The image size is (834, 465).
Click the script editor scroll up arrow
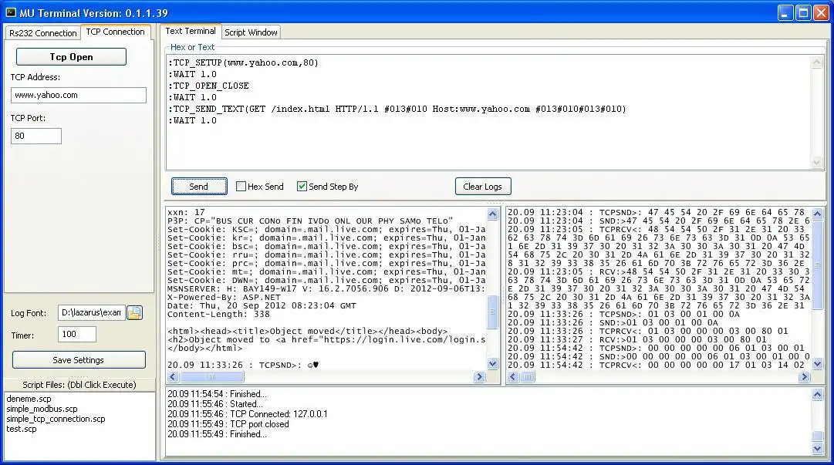[x=817, y=62]
